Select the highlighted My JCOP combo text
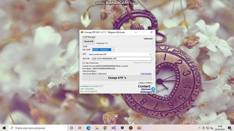 102,49
